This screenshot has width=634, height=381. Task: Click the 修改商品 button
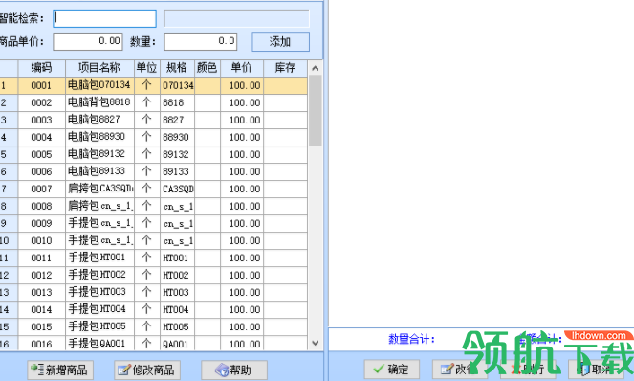tap(147, 370)
